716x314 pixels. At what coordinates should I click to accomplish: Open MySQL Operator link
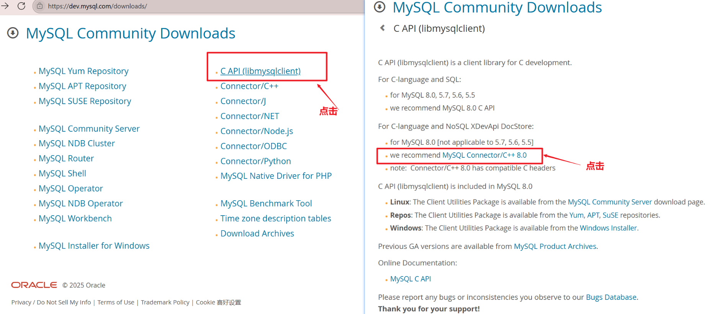[x=71, y=188]
